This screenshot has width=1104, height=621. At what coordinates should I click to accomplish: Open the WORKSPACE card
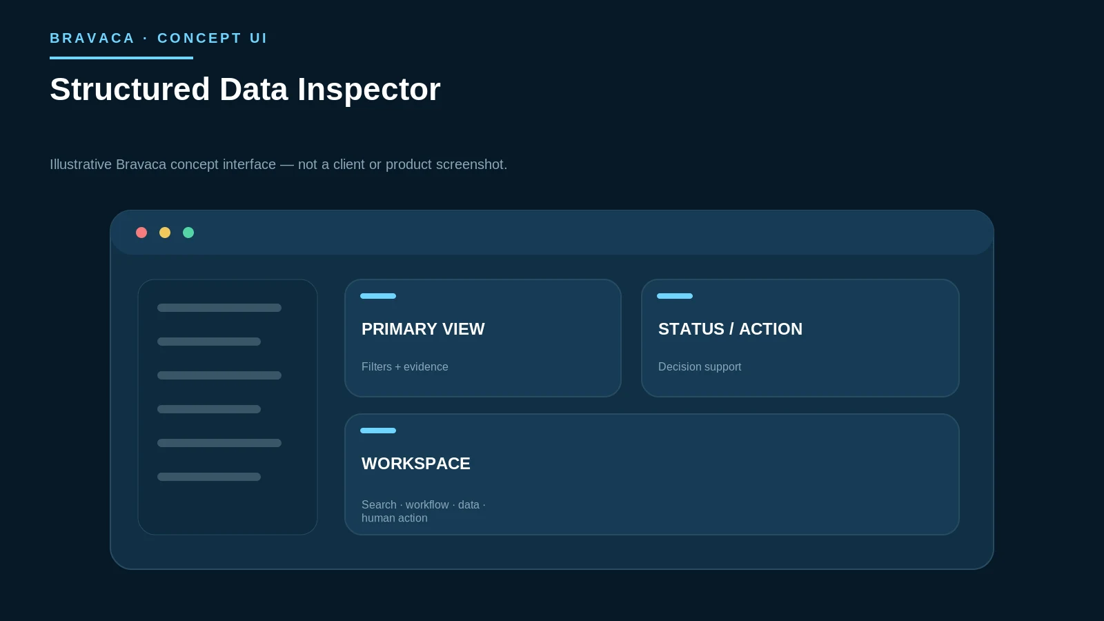click(x=652, y=474)
